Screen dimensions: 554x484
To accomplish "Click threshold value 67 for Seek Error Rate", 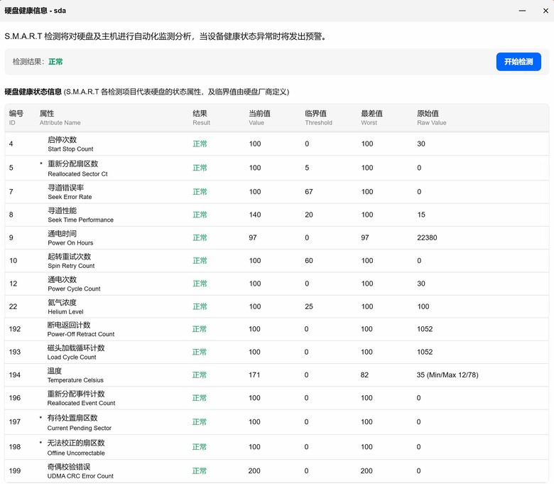I will 309,192.
